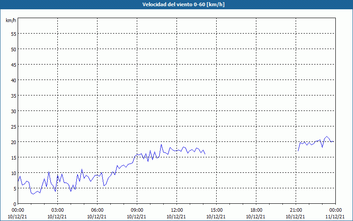This screenshot has width=353, height=221.
Task: Click the y-axis value 30
Action: tap(14, 111)
